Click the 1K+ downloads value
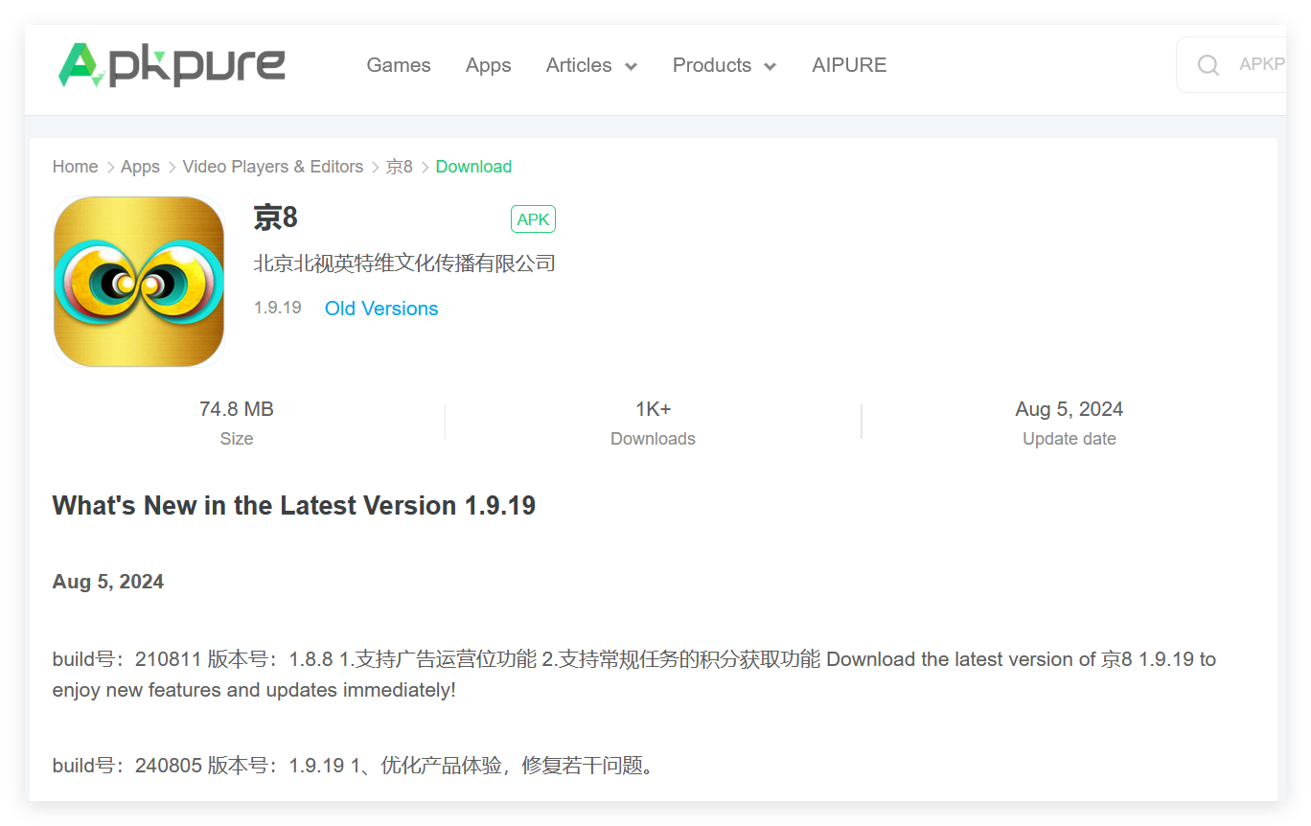The width and height of the screenshot is (1311, 826). (654, 409)
